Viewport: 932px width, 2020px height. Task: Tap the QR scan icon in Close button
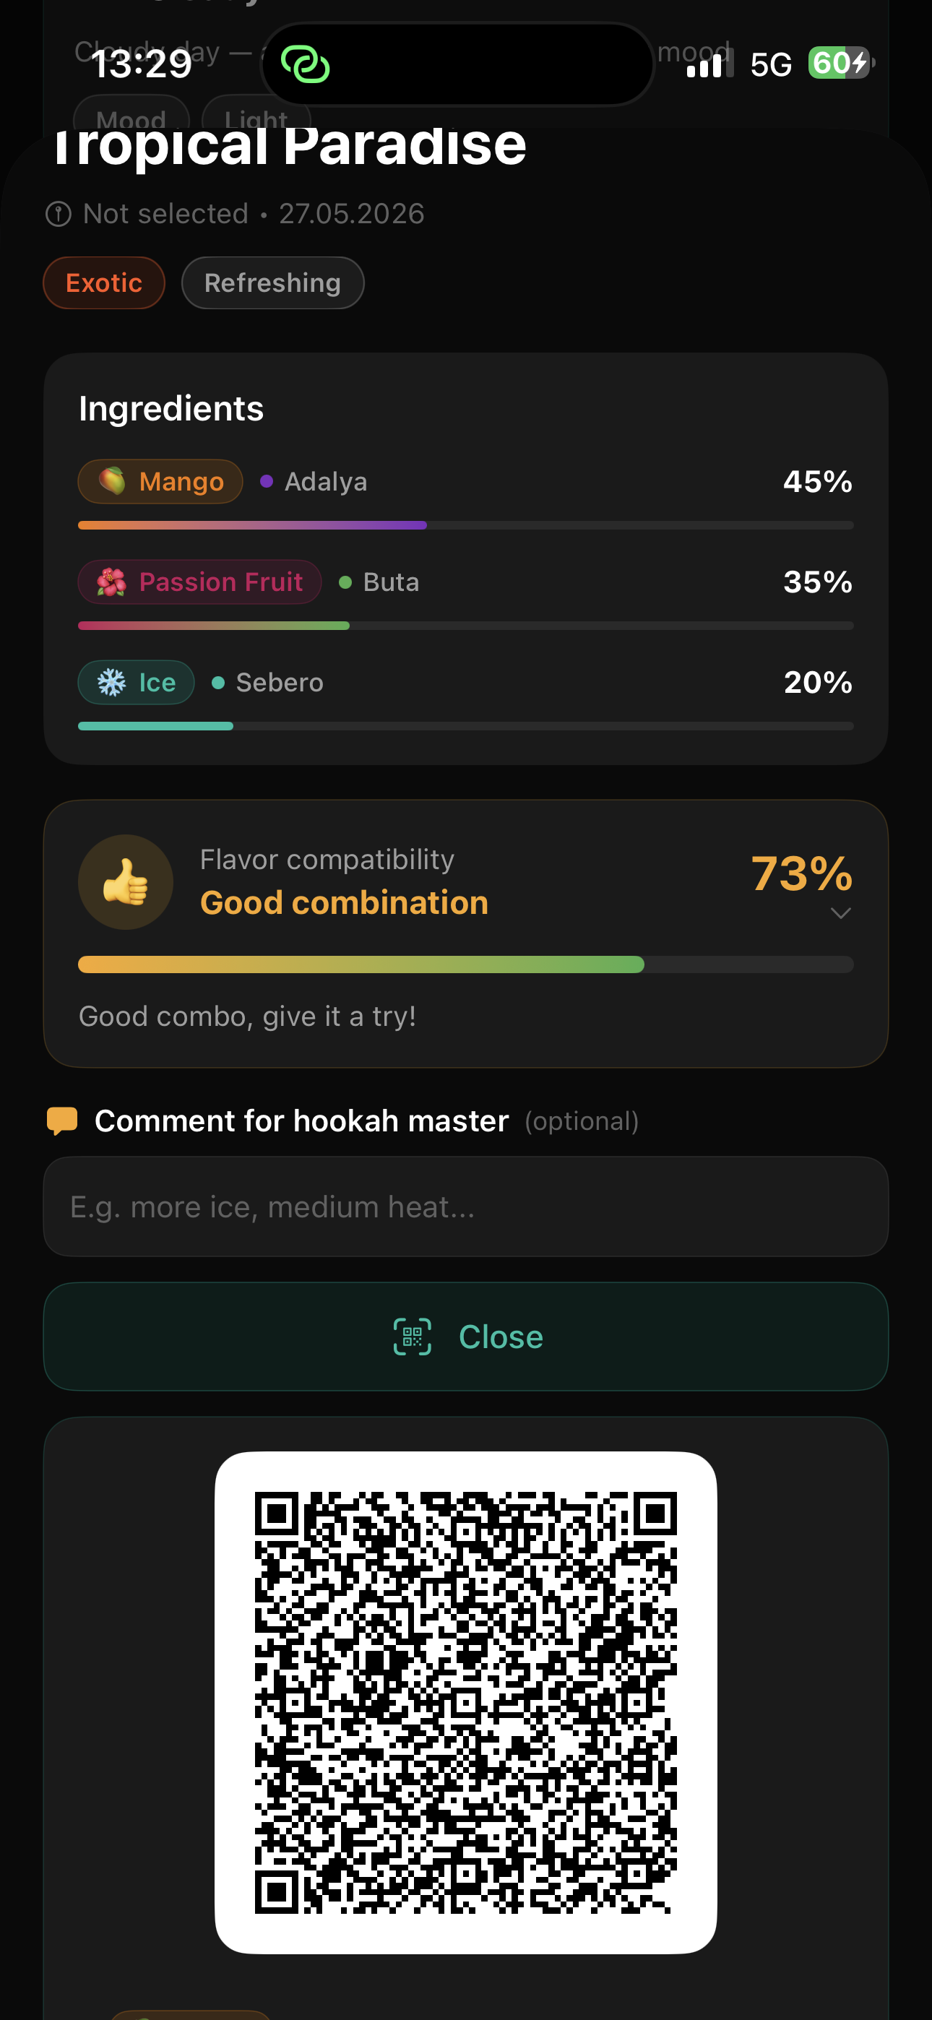pyautogui.click(x=413, y=1337)
